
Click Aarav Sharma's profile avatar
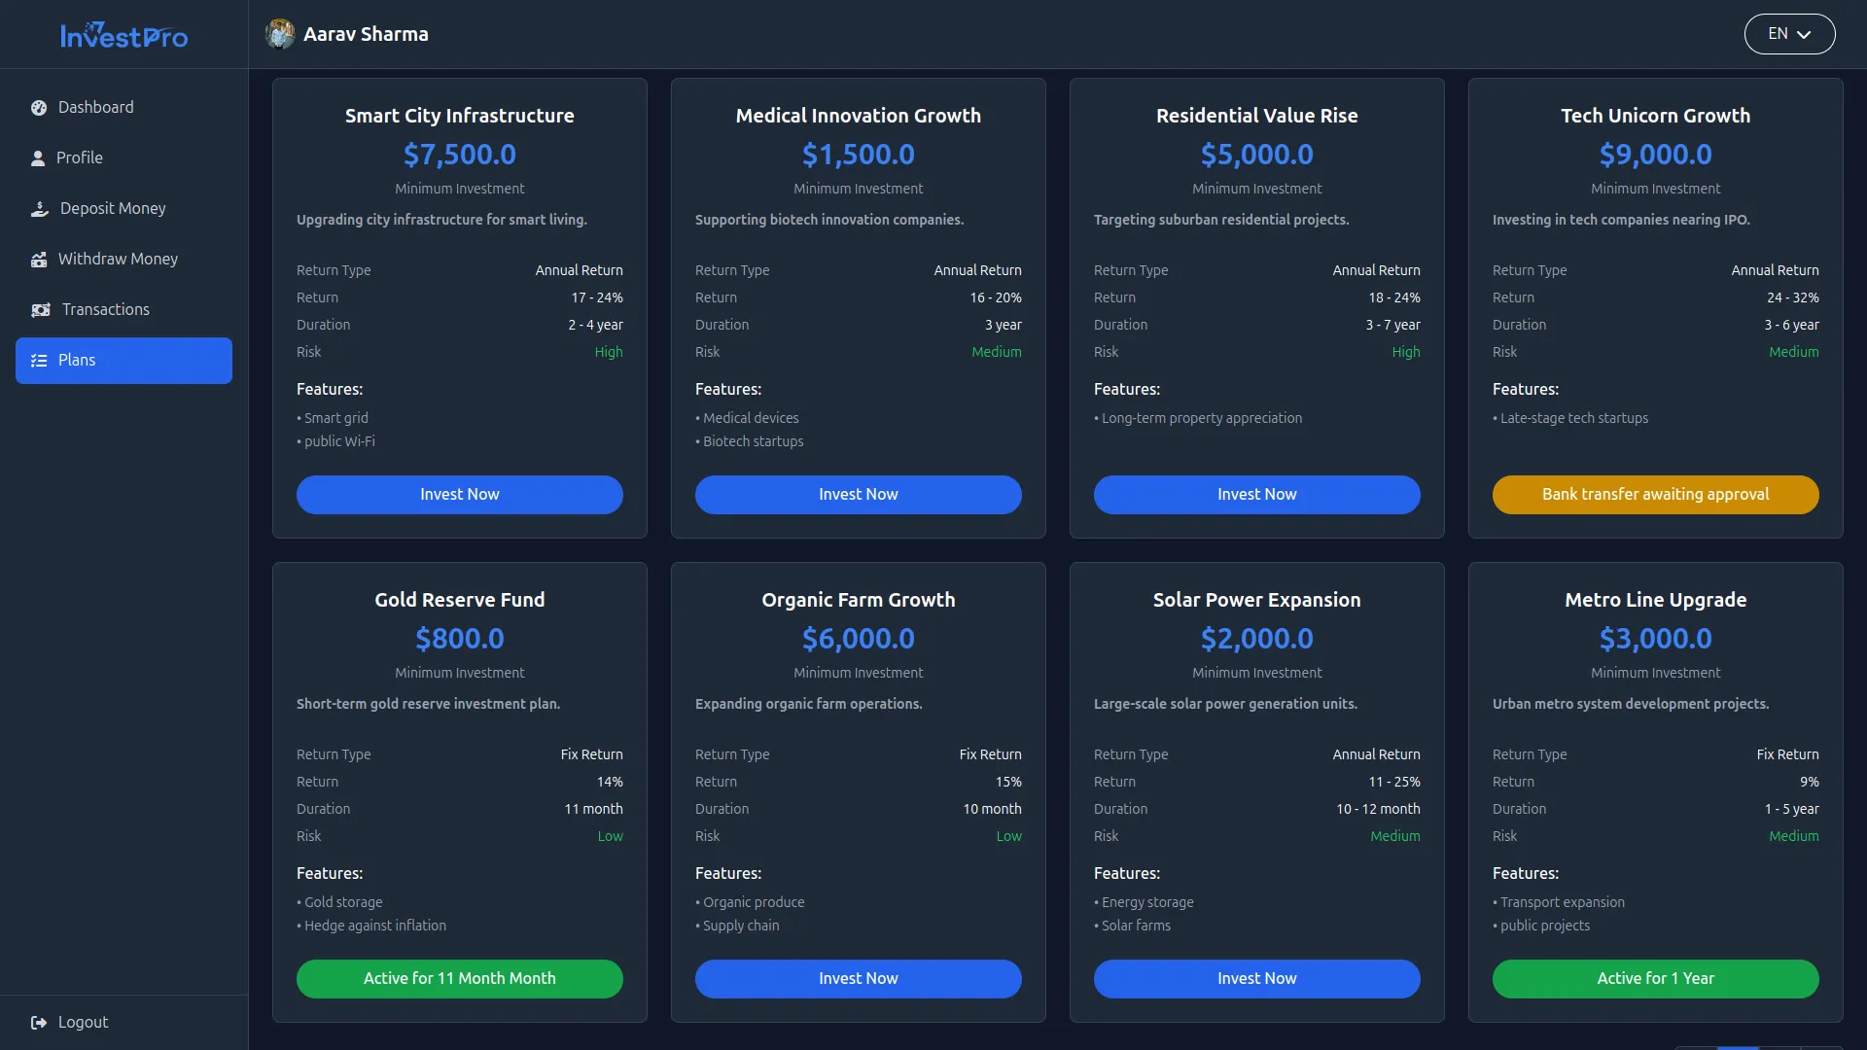point(280,33)
